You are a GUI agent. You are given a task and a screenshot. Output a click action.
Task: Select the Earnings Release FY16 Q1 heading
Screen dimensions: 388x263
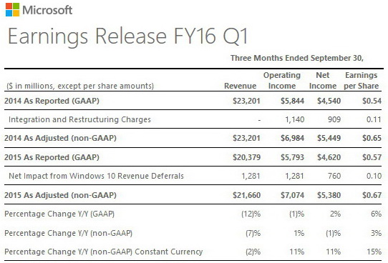point(128,36)
